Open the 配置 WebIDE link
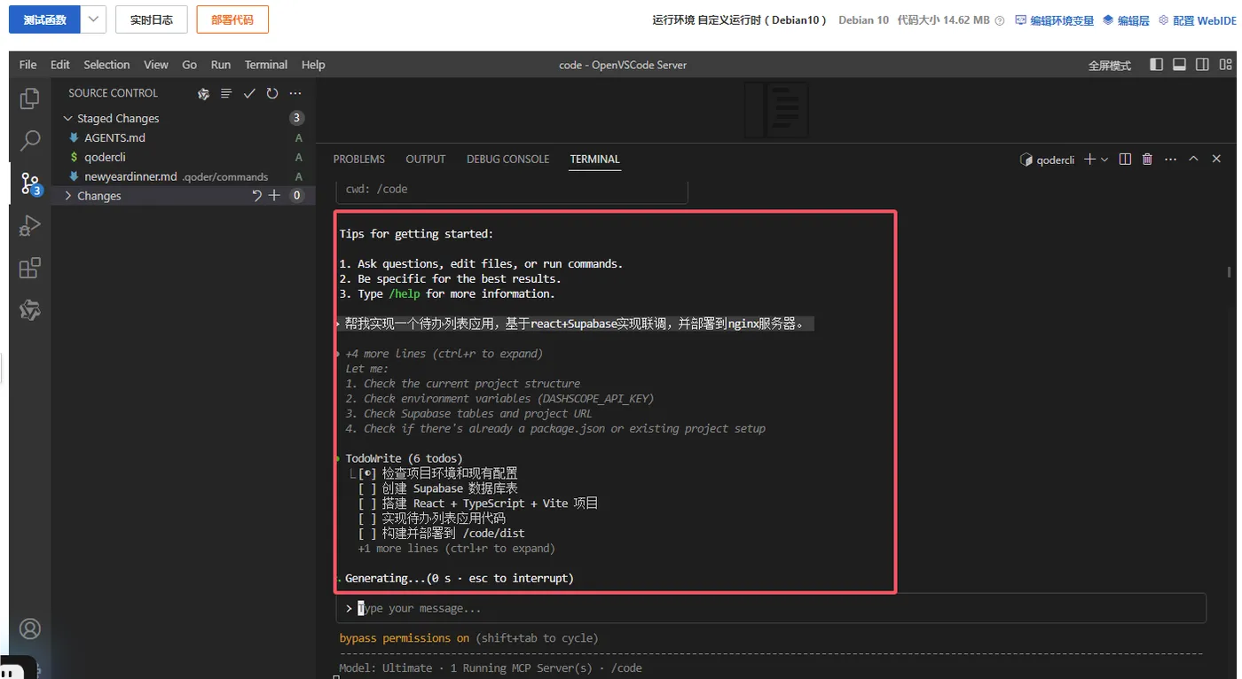 [1198, 20]
